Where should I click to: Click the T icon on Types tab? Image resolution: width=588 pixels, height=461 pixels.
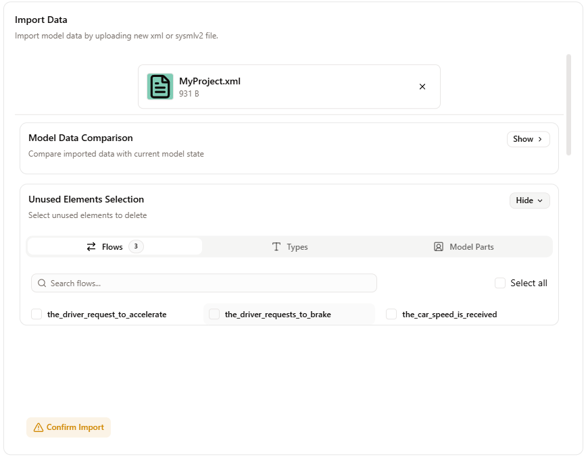click(276, 247)
